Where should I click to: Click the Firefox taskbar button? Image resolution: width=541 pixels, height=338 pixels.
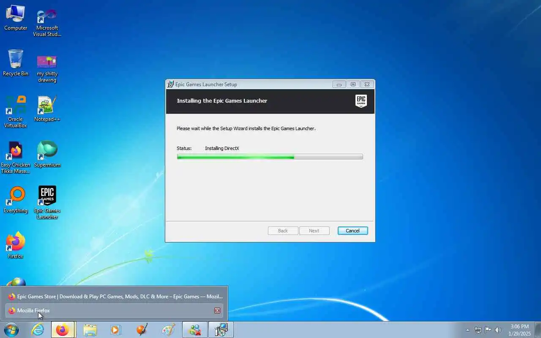[63, 330]
